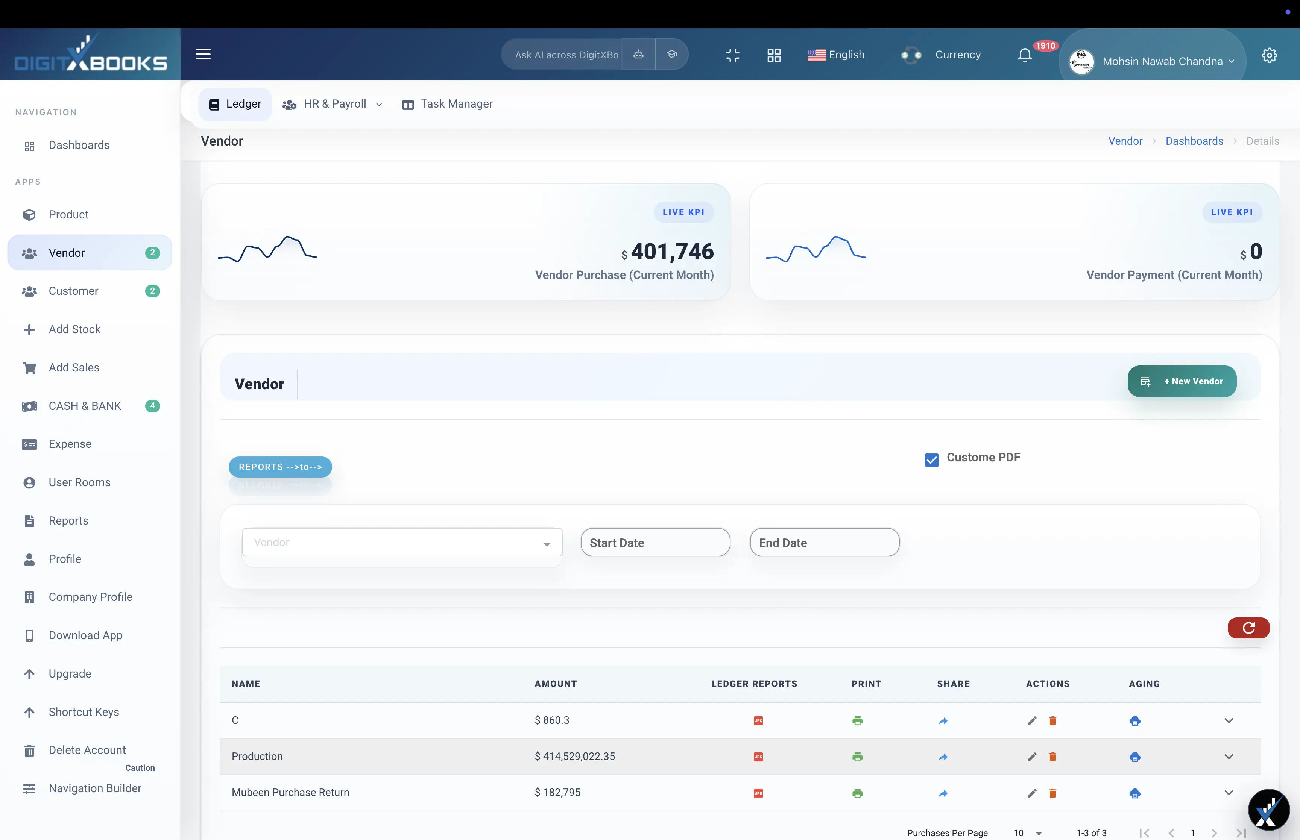
Task: Click the Start Date input field
Action: [655, 542]
